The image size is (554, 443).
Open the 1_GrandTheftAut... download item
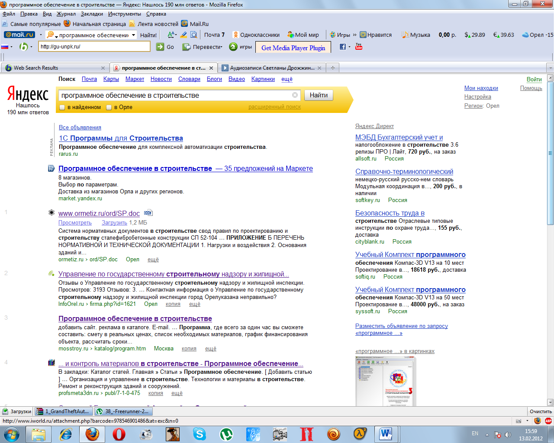64,411
